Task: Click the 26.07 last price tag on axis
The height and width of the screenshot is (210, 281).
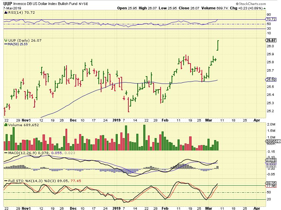Action: [x=271, y=40]
